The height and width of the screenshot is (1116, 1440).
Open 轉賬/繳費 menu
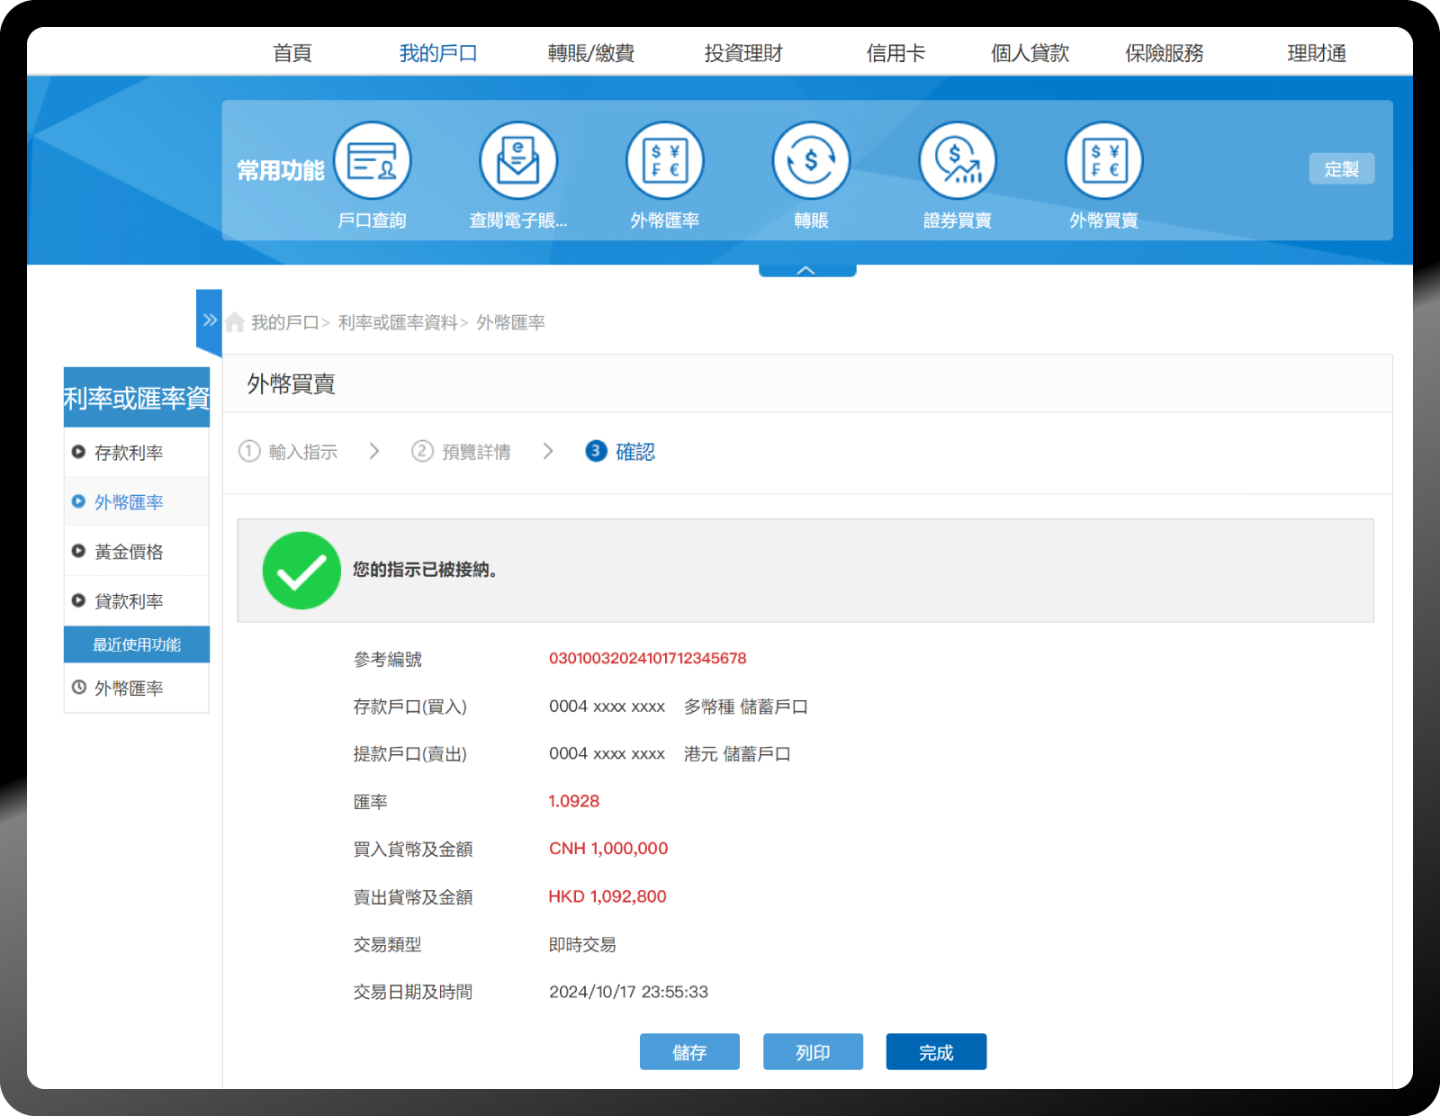(x=591, y=53)
